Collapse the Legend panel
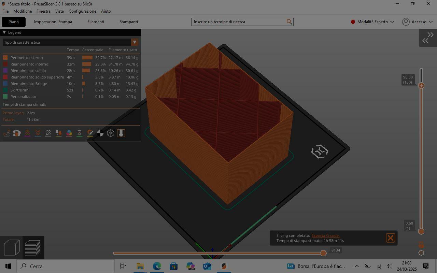Viewport: 437px width, 273px height. [4, 32]
